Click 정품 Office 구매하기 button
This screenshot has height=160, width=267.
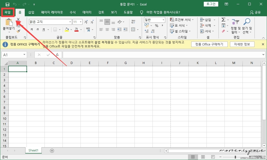tap(209, 44)
